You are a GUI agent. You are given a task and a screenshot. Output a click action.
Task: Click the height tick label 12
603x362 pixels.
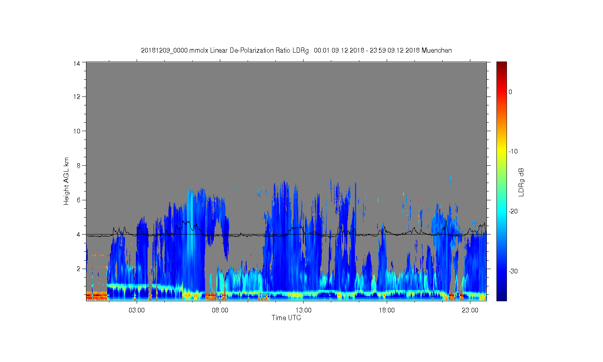coord(77,97)
